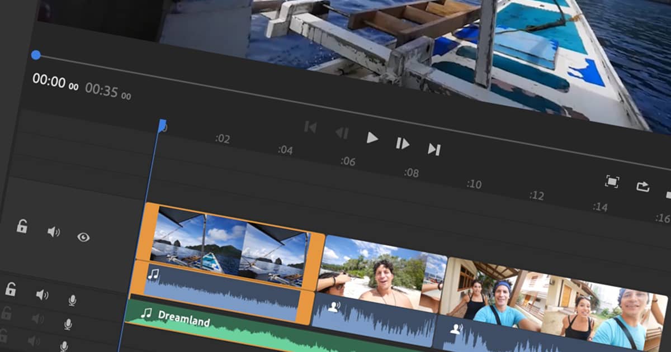671x352 pixels.
Task: Click the music note beside Dreamland
Action: 146,313
